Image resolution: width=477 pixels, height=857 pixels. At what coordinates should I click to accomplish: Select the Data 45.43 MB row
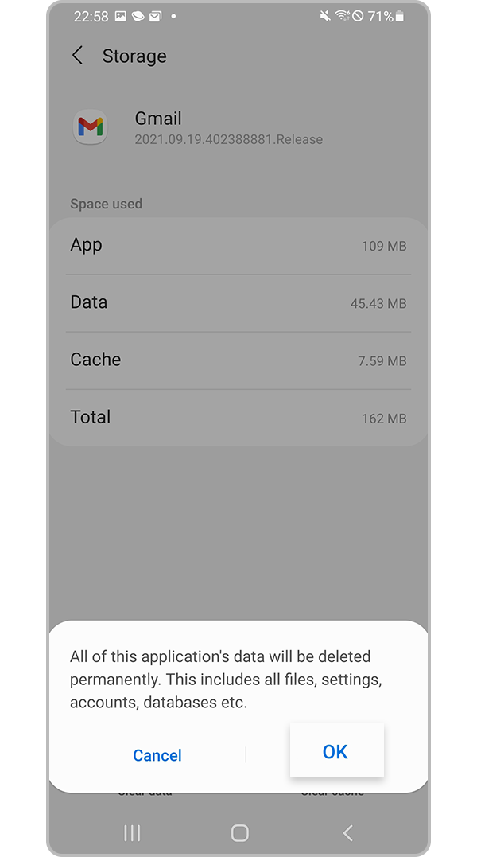click(x=238, y=303)
